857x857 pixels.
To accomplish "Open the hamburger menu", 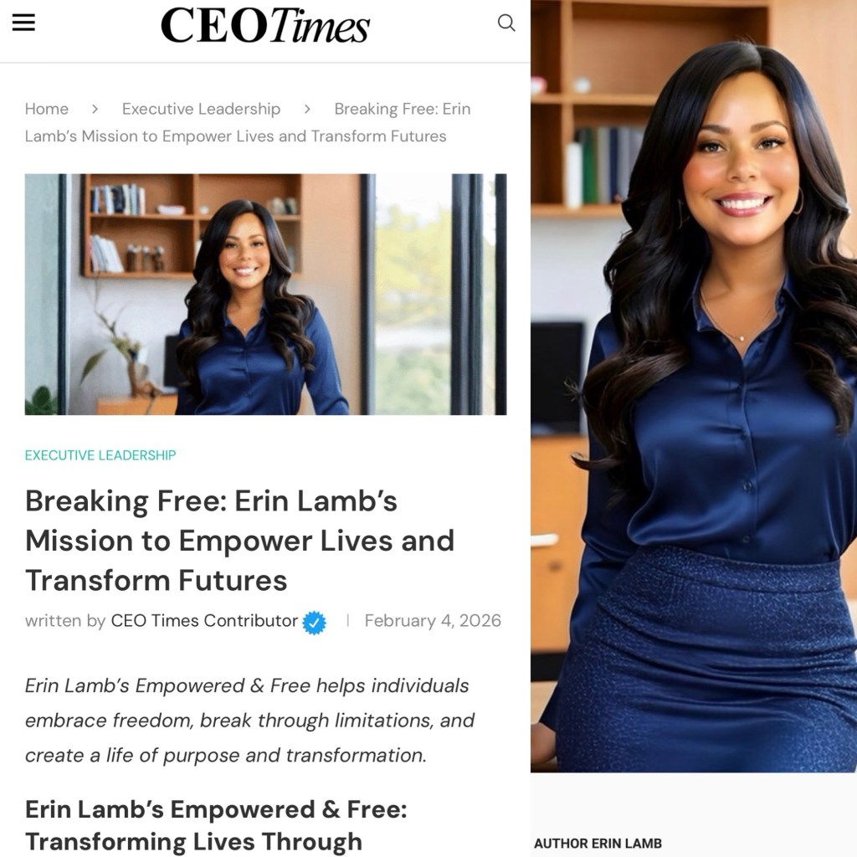I will (23, 23).
